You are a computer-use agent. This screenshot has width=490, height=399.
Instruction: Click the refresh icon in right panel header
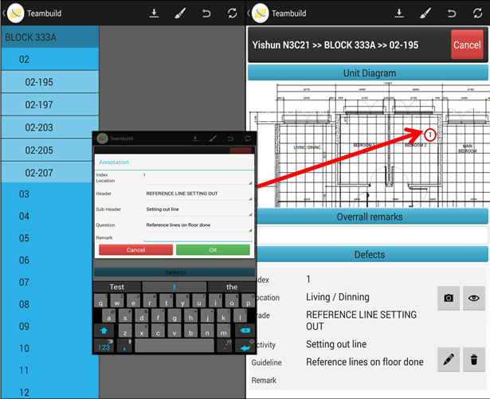coord(475,14)
